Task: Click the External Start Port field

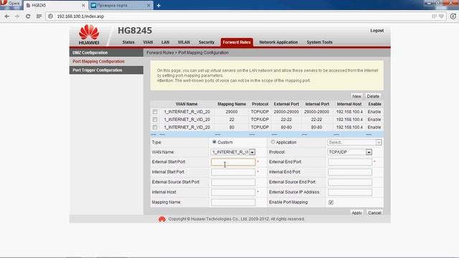Action: tap(233, 162)
